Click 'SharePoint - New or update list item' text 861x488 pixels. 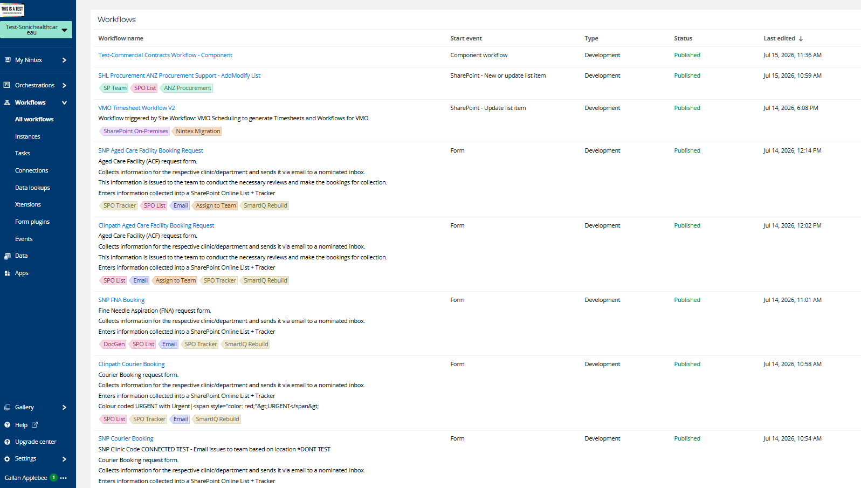498,76
